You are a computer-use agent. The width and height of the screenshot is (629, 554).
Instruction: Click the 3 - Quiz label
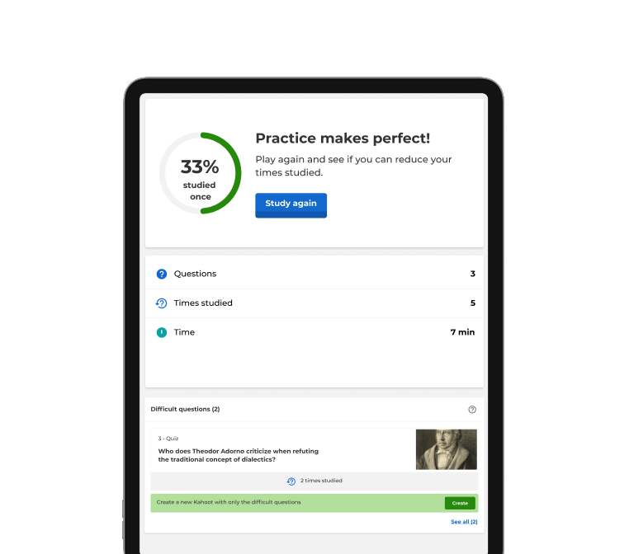[168, 439]
